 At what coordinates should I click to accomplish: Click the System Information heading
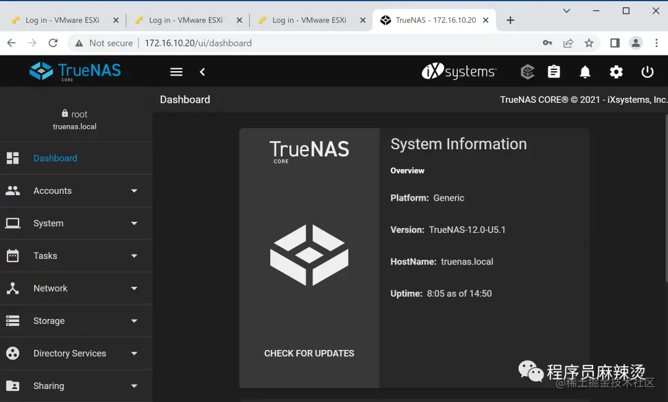point(458,144)
